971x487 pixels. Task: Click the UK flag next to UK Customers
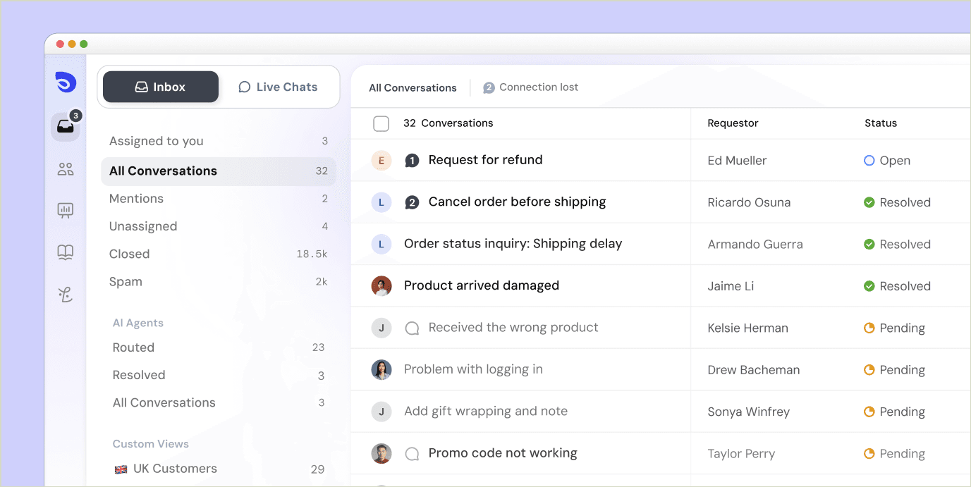point(119,468)
